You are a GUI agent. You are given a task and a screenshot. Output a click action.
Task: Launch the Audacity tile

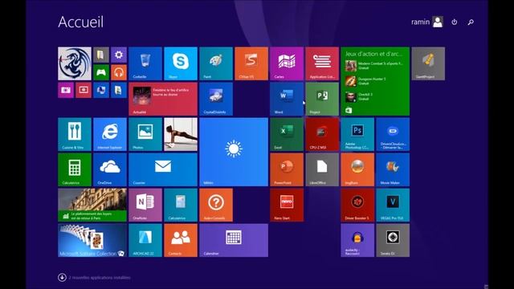(x=357, y=241)
